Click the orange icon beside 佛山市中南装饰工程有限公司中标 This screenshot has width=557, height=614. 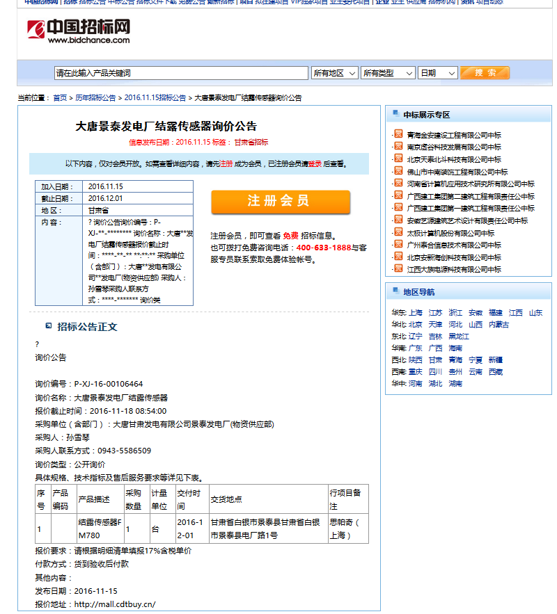[x=398, y=171]
